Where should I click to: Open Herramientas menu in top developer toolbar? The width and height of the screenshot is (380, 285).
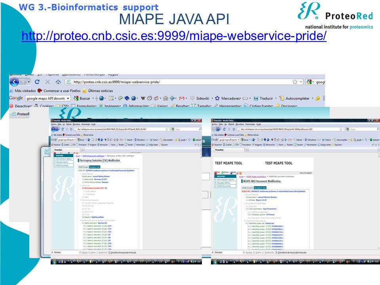pyautogui.click(x=228, y=106)
